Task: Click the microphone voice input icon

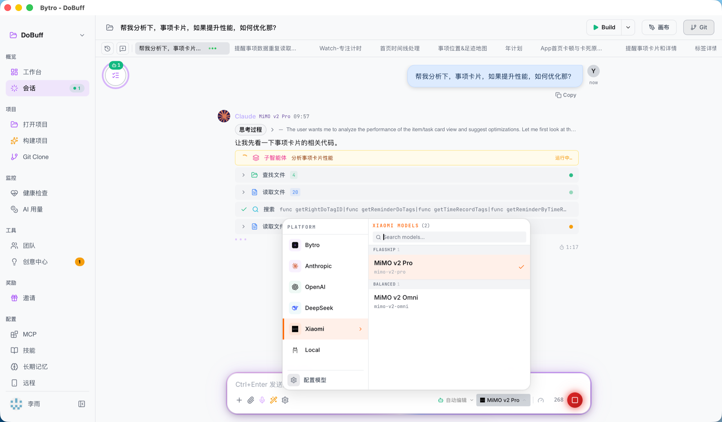Action: coord(262,400)
